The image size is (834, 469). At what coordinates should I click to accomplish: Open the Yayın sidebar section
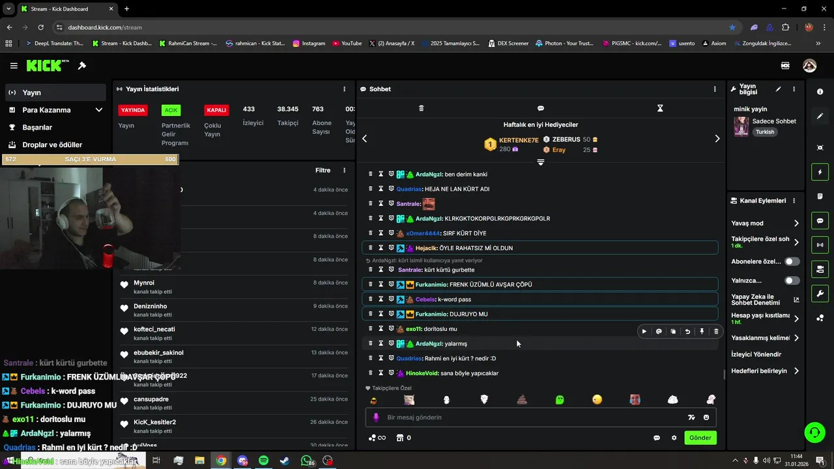click(x=55, y=92)
